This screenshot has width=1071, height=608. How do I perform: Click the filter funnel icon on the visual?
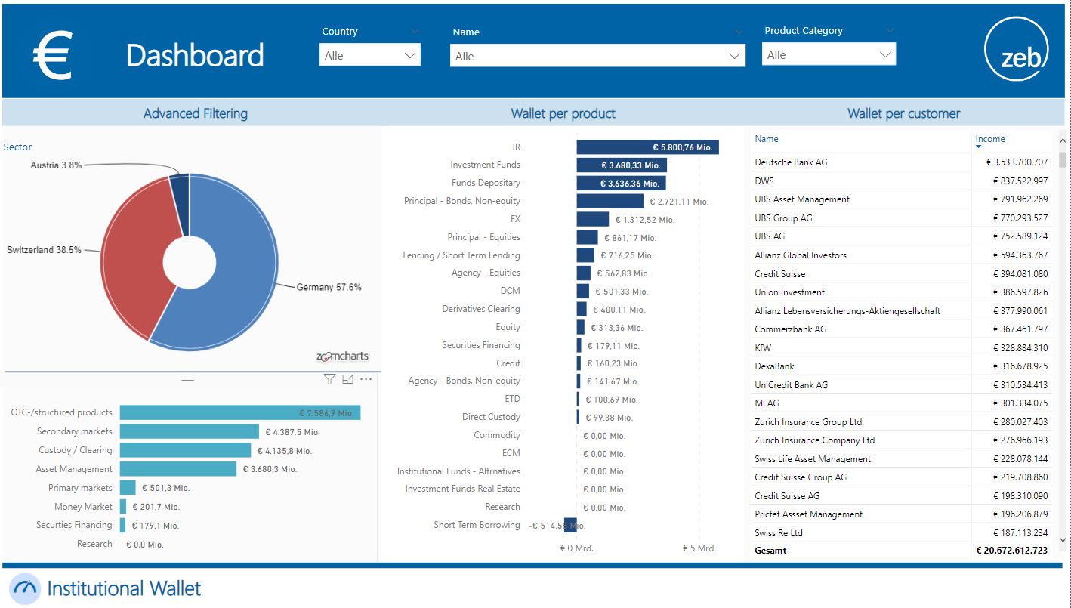click(329, 379)
